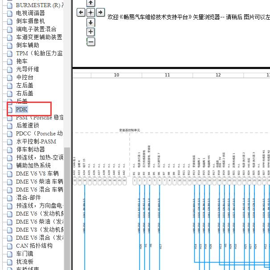Click the page icon beside 左后盖
The height and width of the screenshot is (270, 270).
click(x=10, y=86)
